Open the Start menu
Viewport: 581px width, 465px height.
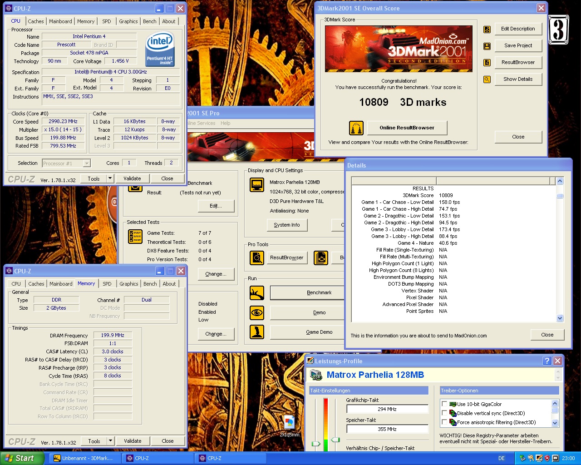(22, 458)
